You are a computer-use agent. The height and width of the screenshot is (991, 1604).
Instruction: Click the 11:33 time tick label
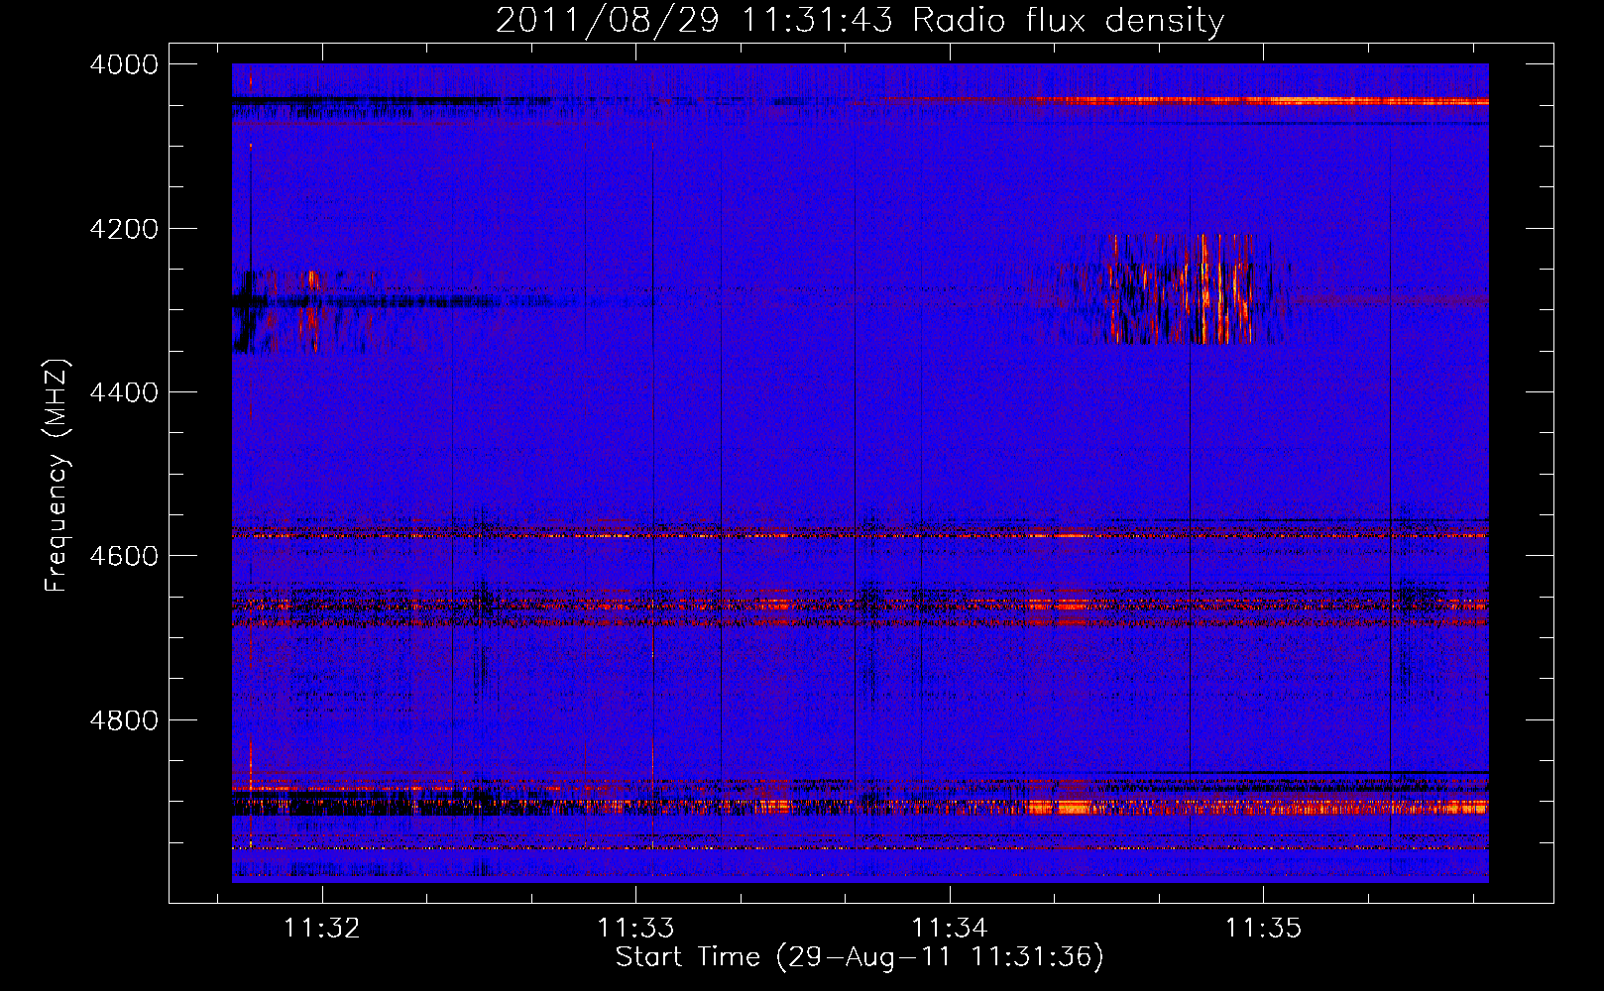pyautogui.click(x=635, y=929)
